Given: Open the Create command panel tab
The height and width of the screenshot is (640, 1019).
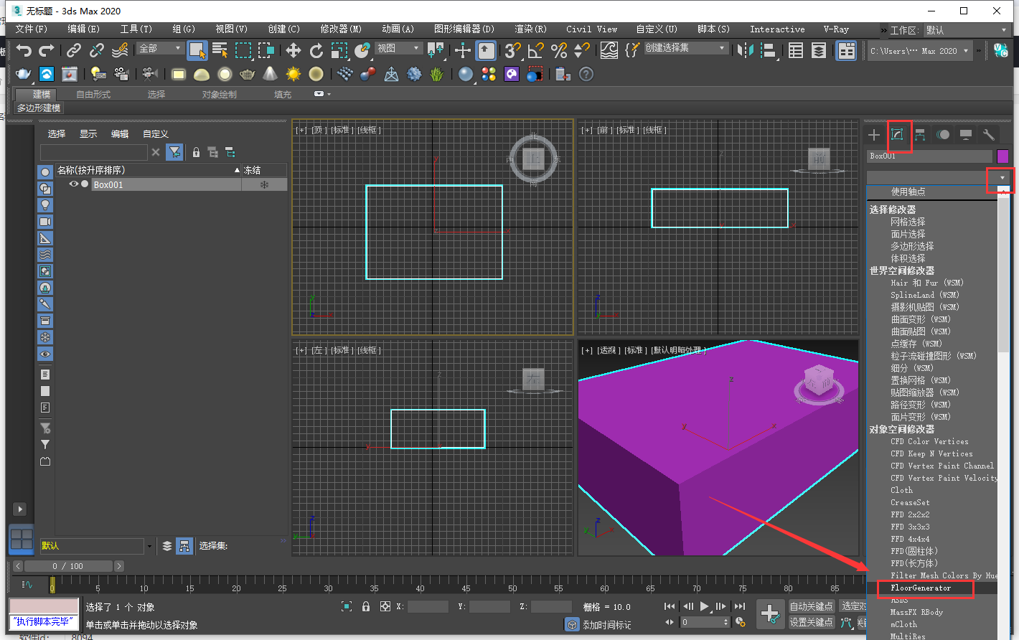Looking at the screenshot, I should (874, 135).
